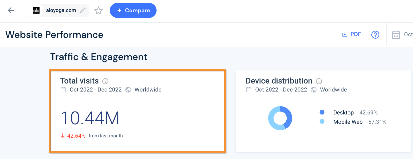This screenshot has height=159, width=413.
Task: Click the Total visits card title
Action: pos(79,81)
